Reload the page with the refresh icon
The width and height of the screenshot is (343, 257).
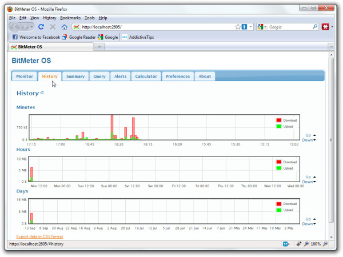(x=41, y=27)
